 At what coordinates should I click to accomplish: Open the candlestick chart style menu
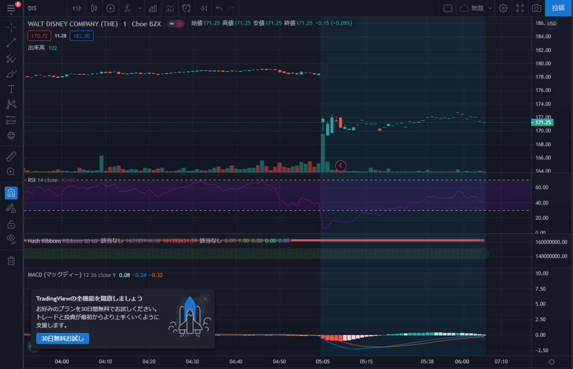coord(94,8)
